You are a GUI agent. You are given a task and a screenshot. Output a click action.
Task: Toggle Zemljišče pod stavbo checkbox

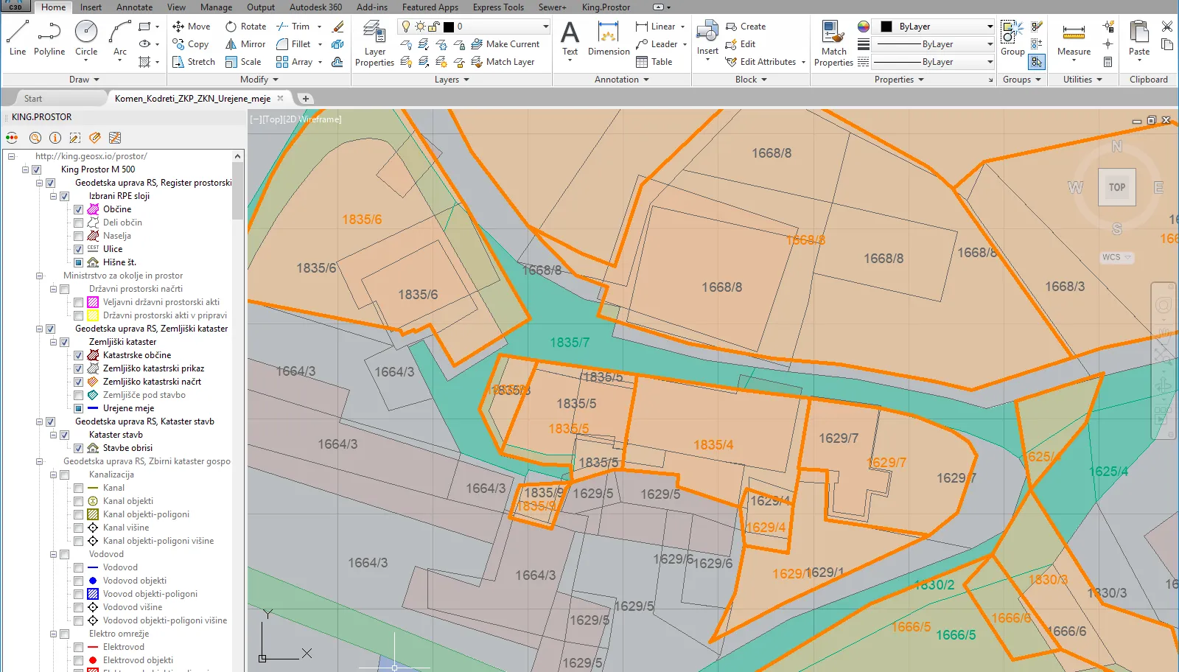(78, 395)
